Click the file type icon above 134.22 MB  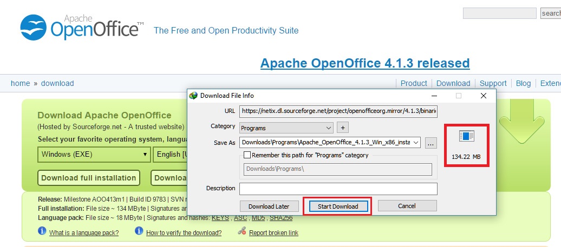tap(466, 136)
